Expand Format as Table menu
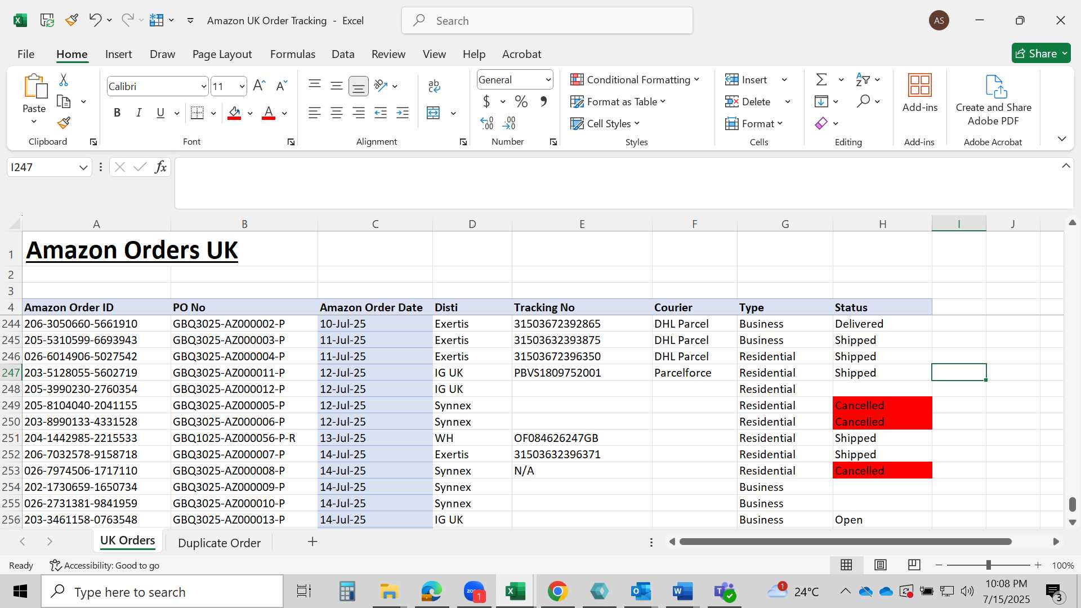 click(618, 102)
